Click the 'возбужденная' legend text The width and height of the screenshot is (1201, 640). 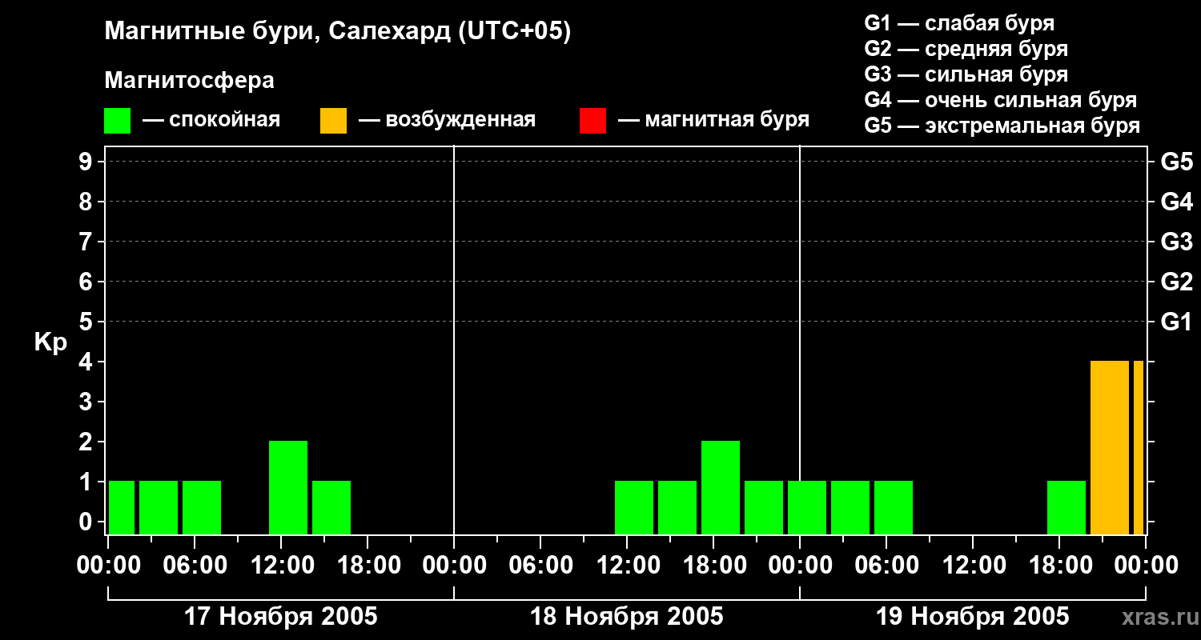pyautogui.click(x=460, y=121)
